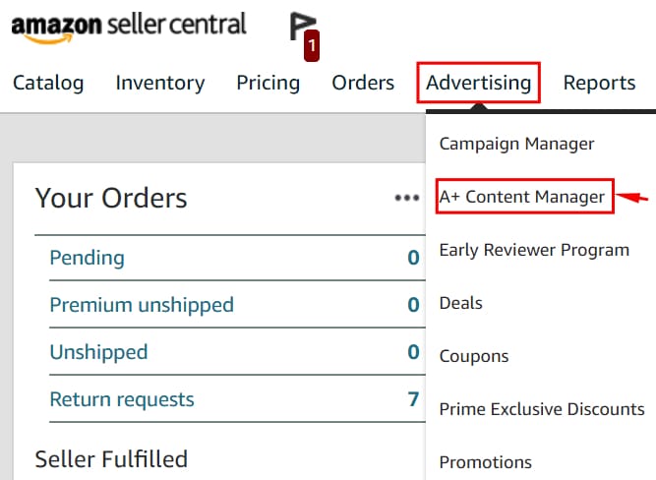Select Early Reviewer Program option
Image resolution: width=656 pixels, height=480 pixels.
coord(534,250)
